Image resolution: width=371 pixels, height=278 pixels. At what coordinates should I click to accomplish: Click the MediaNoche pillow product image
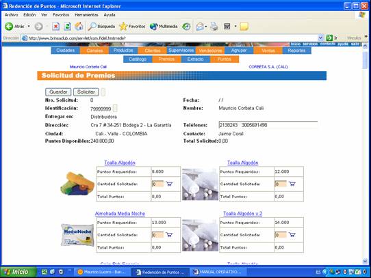pyautogui.click(x=77, y=235)
